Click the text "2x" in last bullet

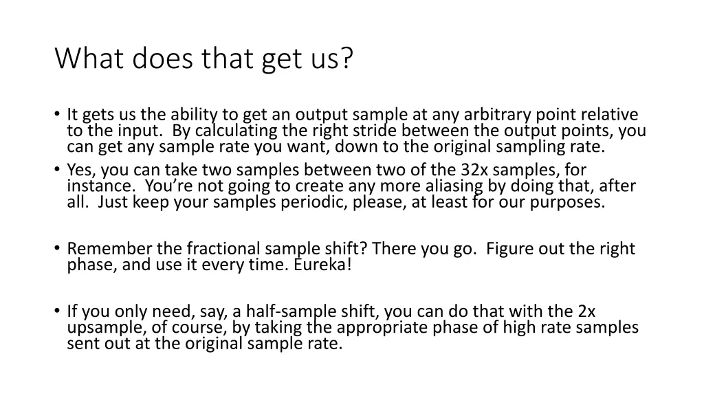tap(586, 311)
